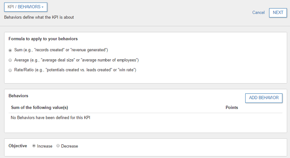Choose the Average formula radio button
The width and height of the screenshot is (290, 158).
10,60
